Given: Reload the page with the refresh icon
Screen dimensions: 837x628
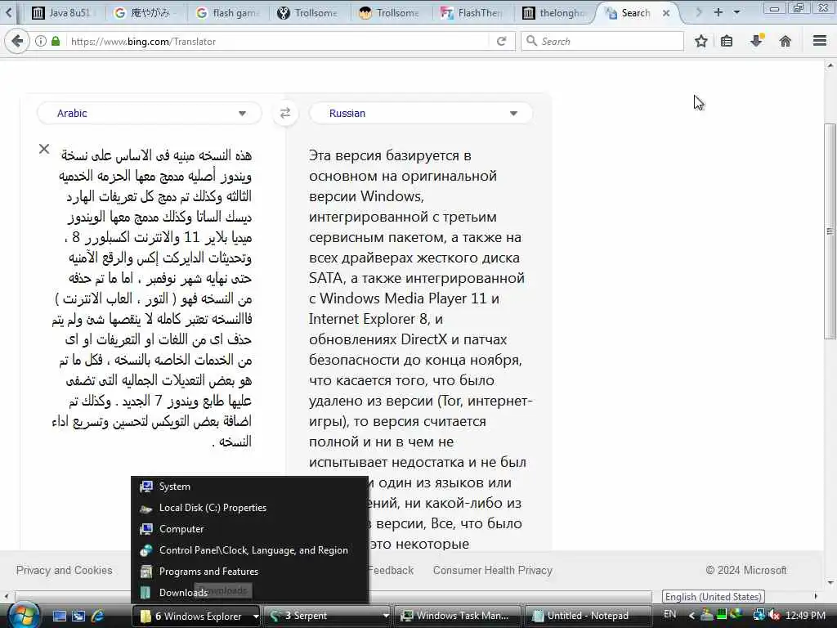Looking at the screenshot, I should (x=501, y=41).
